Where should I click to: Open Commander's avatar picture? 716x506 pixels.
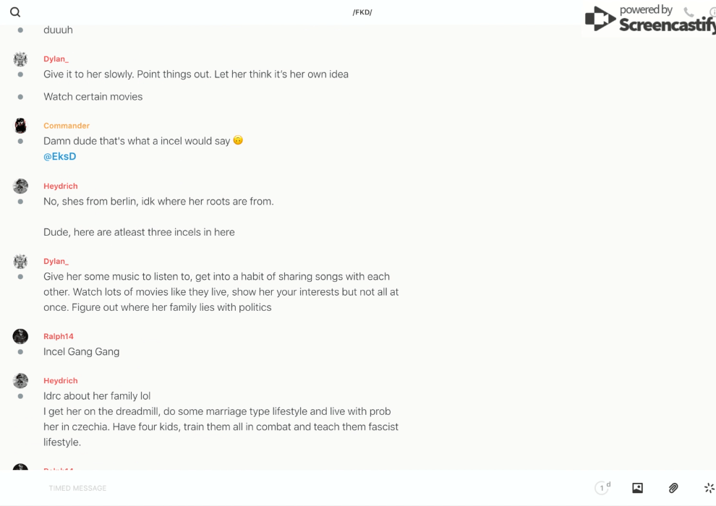(20, 126)
